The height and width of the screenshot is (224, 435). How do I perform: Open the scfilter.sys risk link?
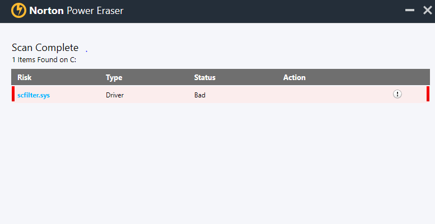coord(34,95)
